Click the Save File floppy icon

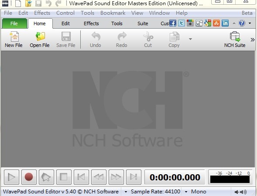coord(66,40)
